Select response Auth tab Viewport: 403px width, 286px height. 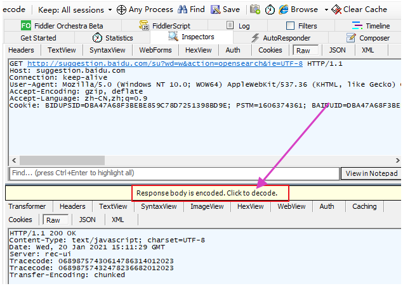click(327, 206)
